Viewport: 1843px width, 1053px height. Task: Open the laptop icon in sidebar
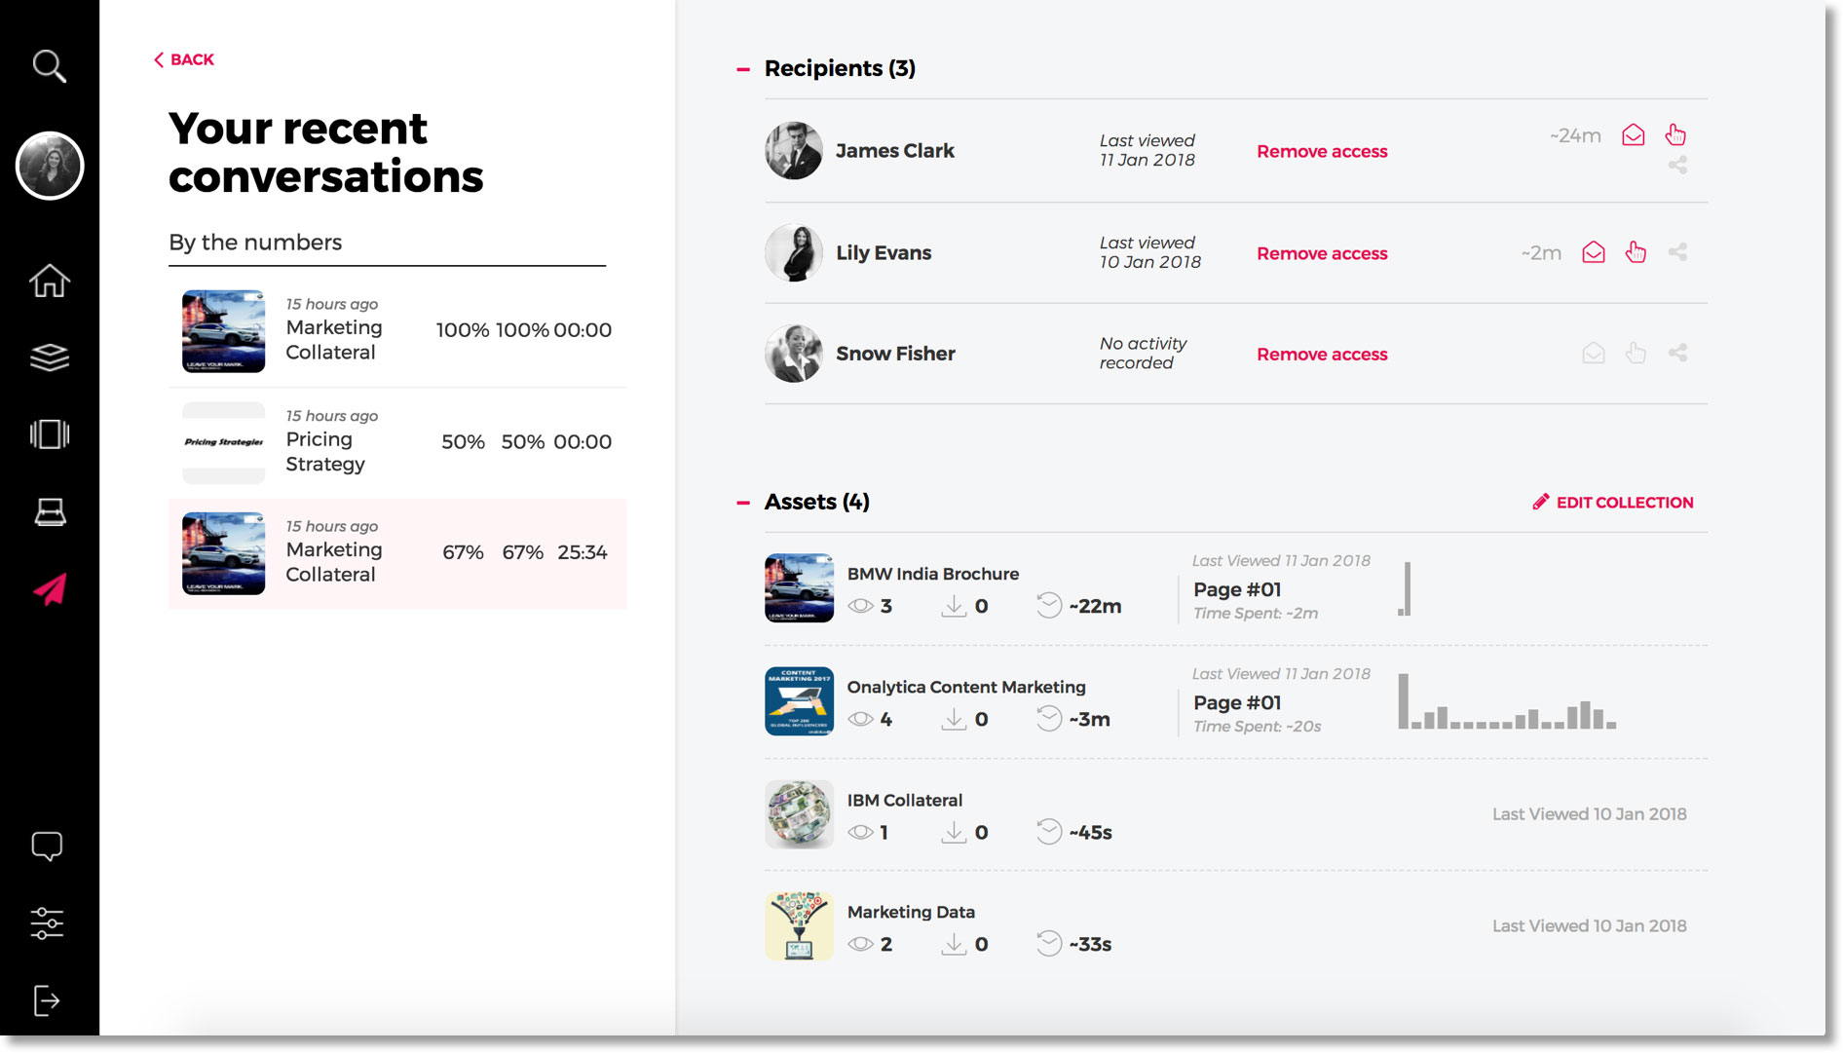(x=50, y=511)
